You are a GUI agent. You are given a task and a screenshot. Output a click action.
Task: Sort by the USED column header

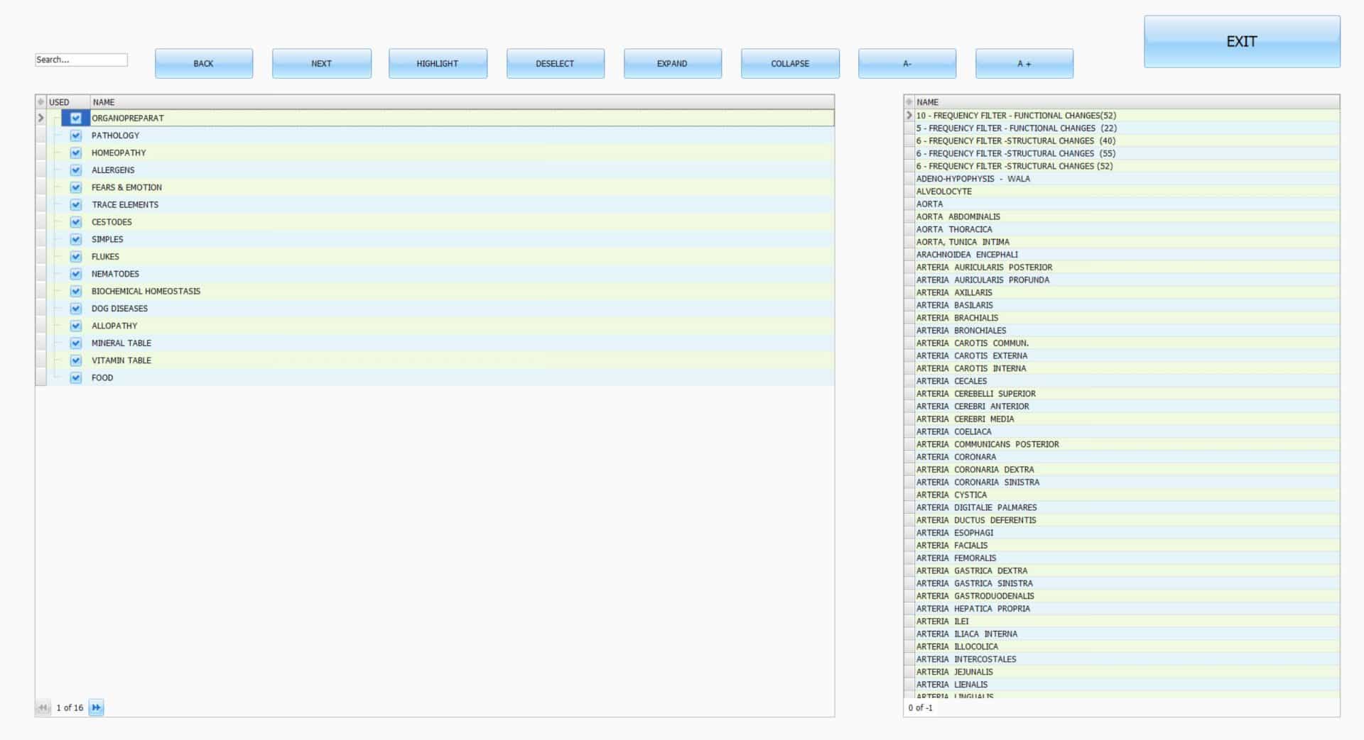click(68, 102)
